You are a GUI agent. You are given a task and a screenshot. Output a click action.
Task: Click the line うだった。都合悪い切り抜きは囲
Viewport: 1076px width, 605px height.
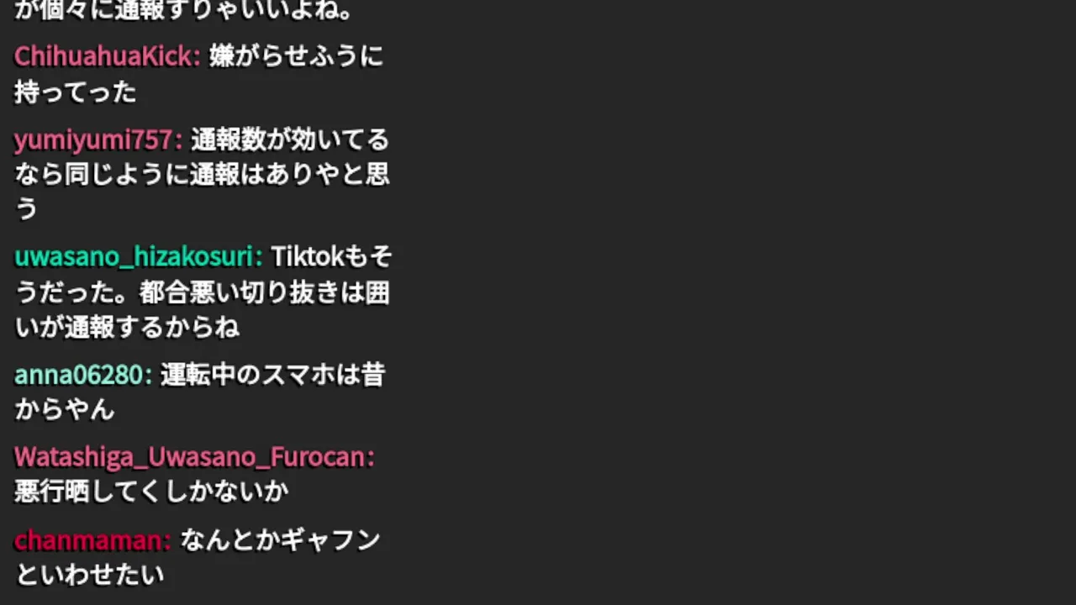click(202, 292)
